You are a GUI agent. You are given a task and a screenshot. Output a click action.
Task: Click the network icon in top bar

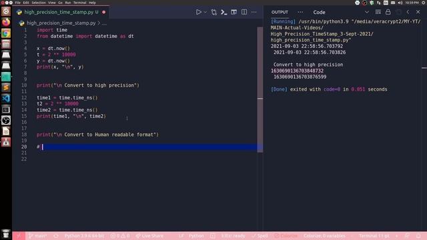379,3
